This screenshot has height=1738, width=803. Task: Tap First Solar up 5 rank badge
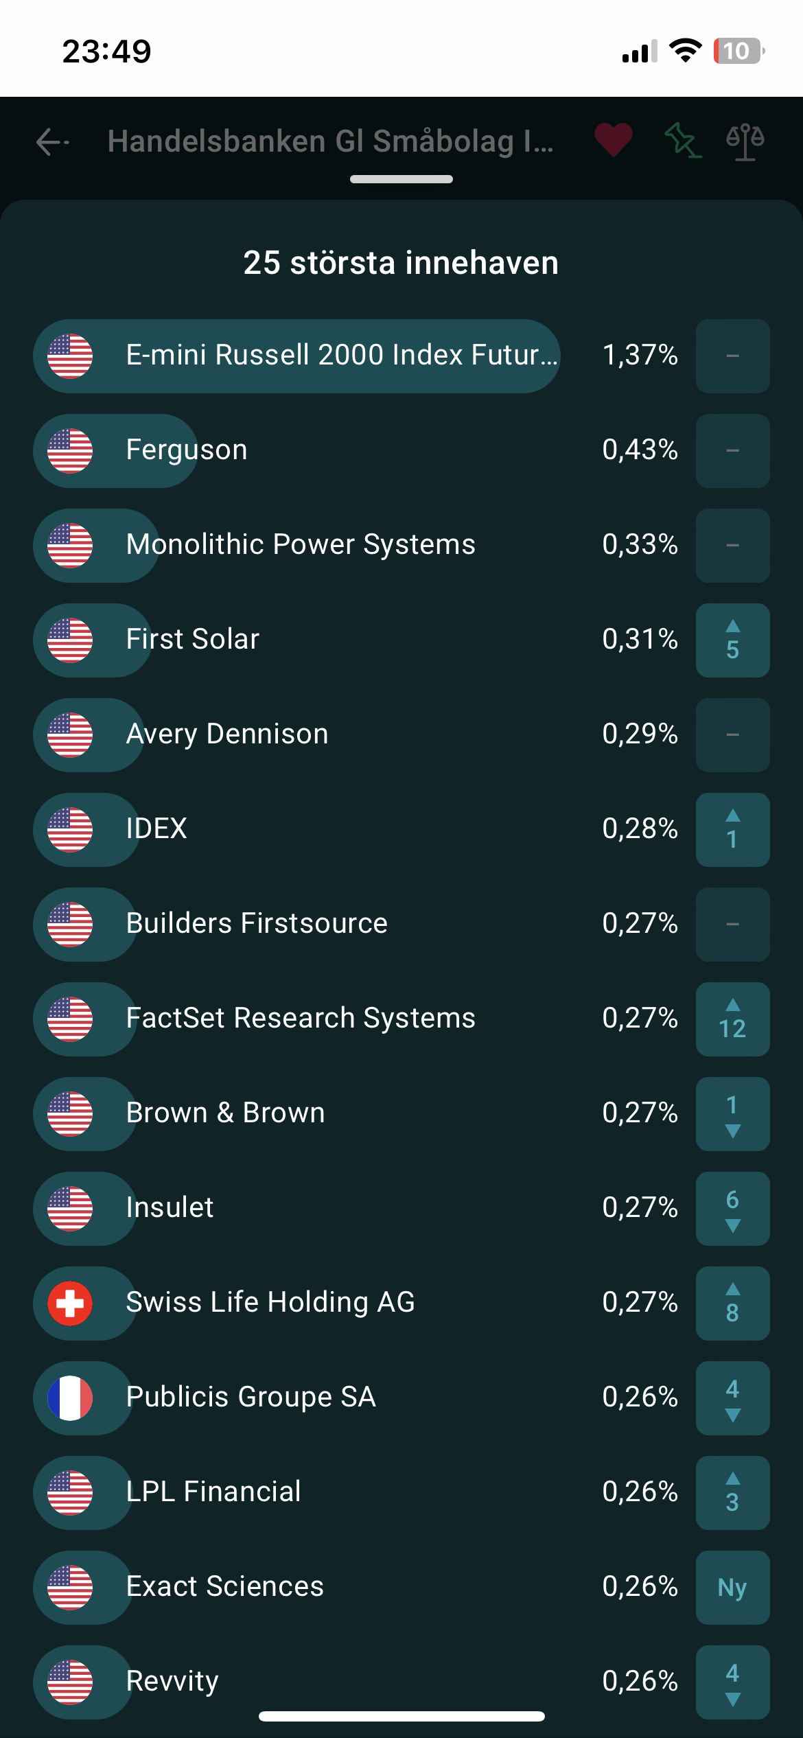tap(732, 640)
